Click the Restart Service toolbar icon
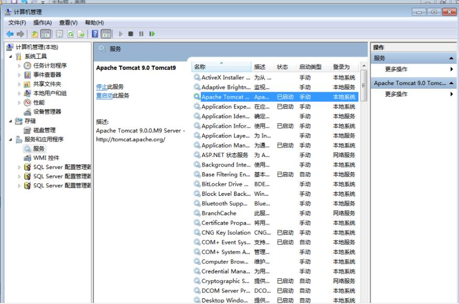Screen dimensions: 459x304 [152, 34]
